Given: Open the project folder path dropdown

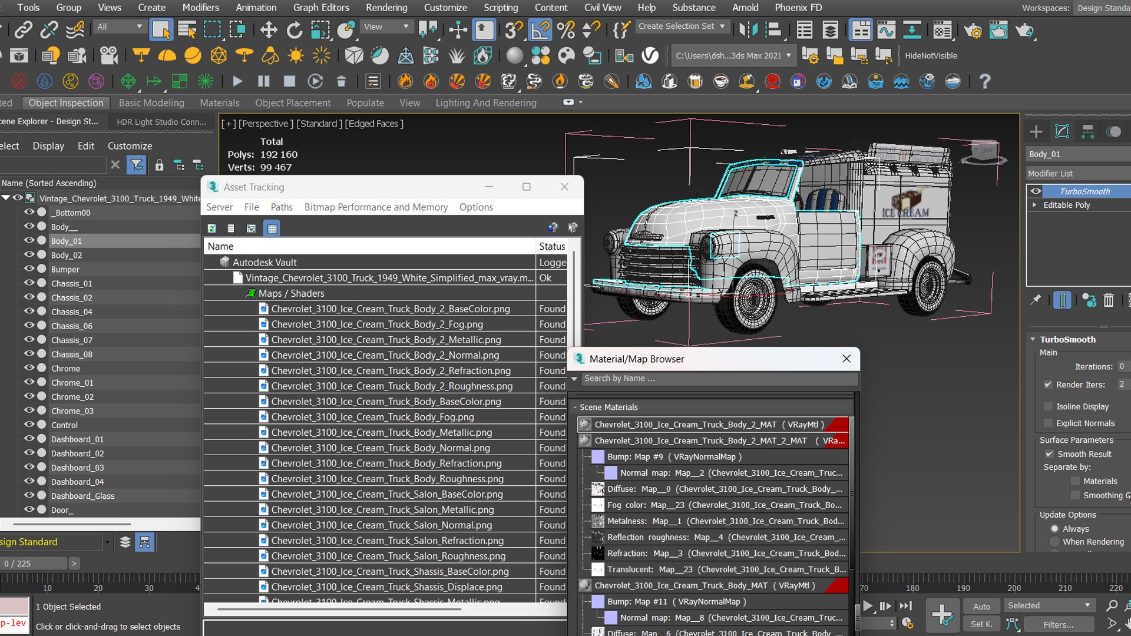Looking at the screenshot, I should tap(733, 56).
